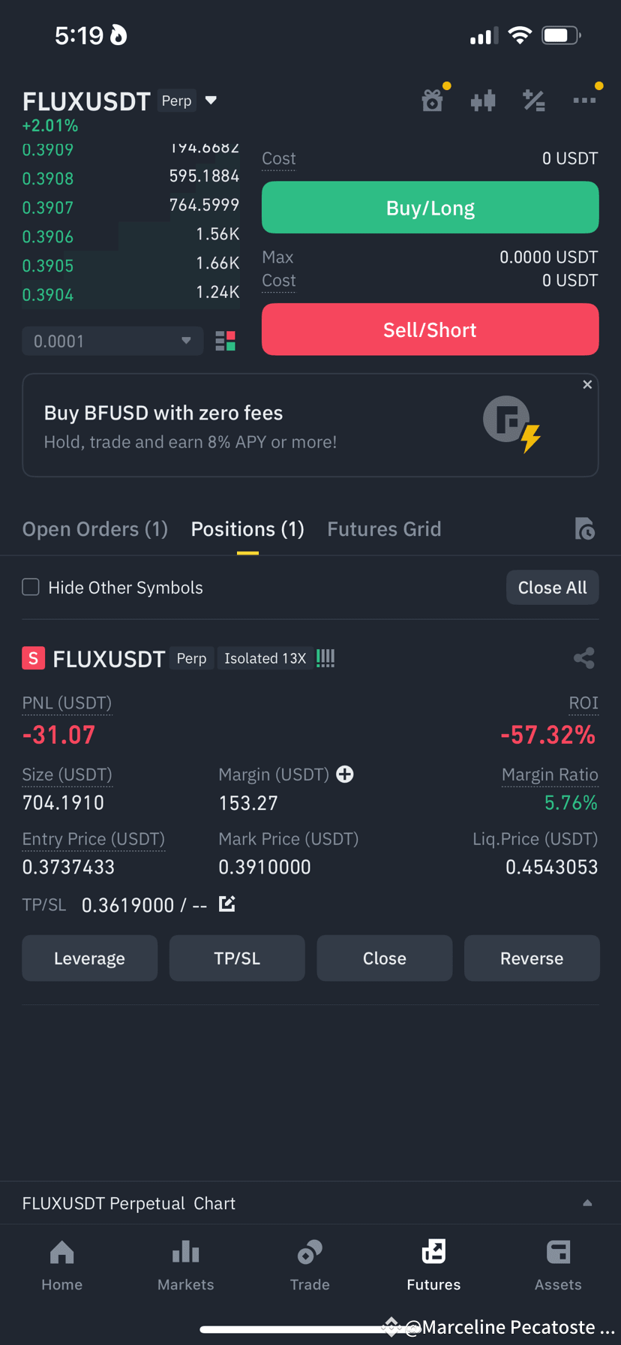Open order history icon beside Futures Grid
Screen dimensions: 621x1345
click(585, 529)
